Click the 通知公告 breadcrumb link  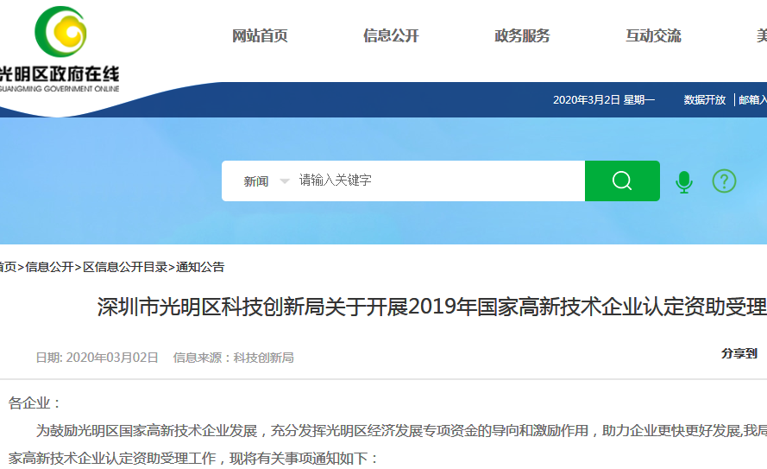pyautogui.click(x=200, y=267)
